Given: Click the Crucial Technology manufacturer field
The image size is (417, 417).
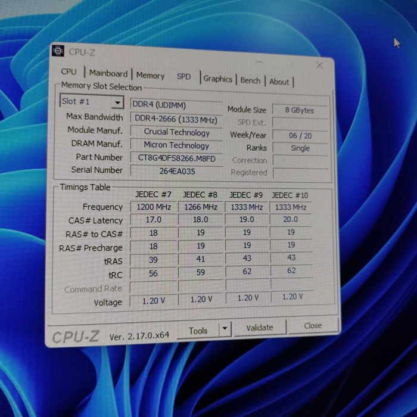Looking at the screenshot, I should point(176,132).
